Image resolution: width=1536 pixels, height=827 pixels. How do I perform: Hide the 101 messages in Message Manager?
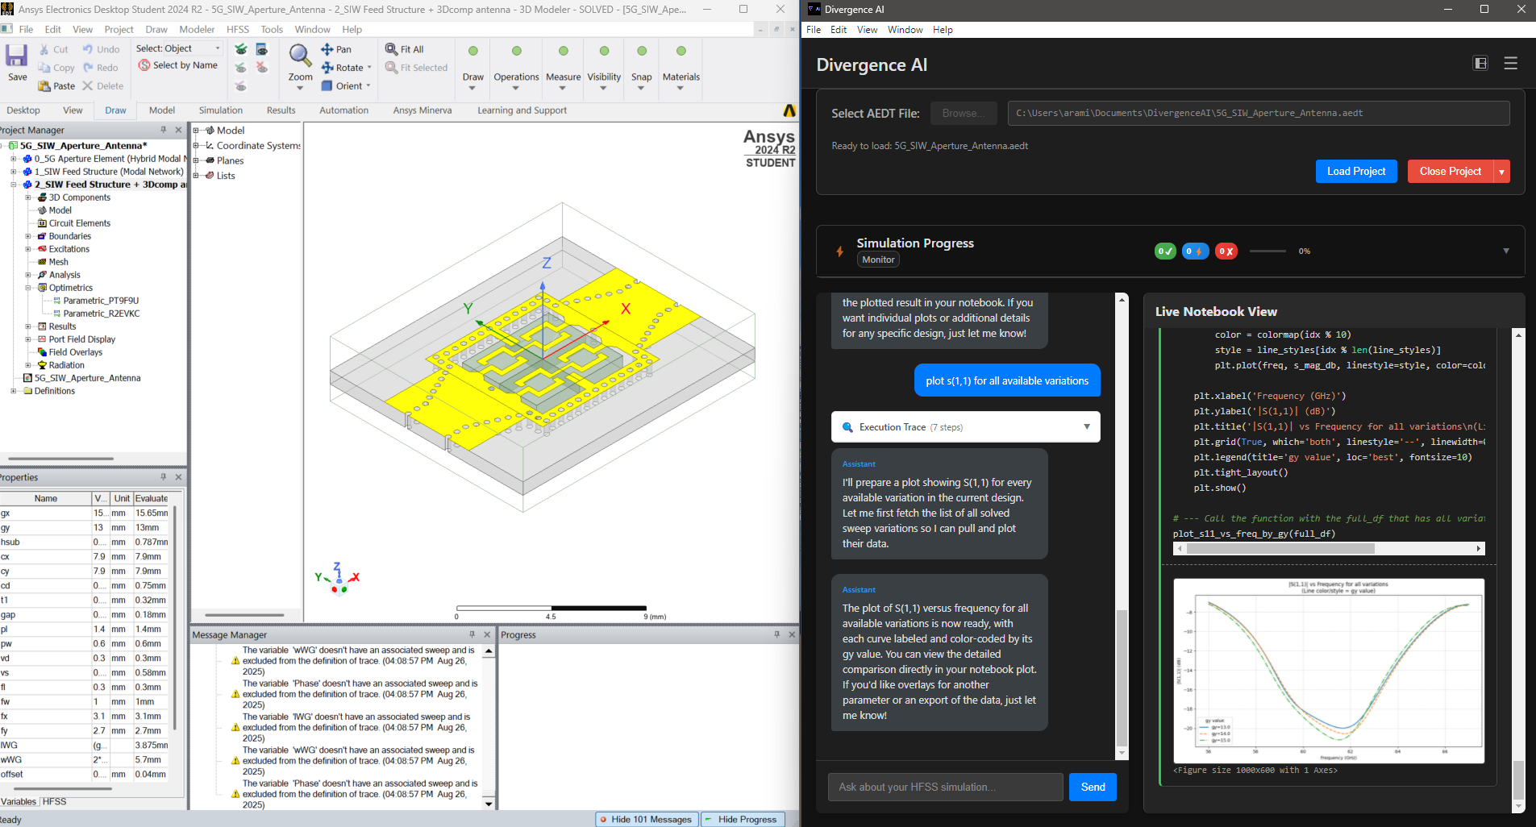646,819
